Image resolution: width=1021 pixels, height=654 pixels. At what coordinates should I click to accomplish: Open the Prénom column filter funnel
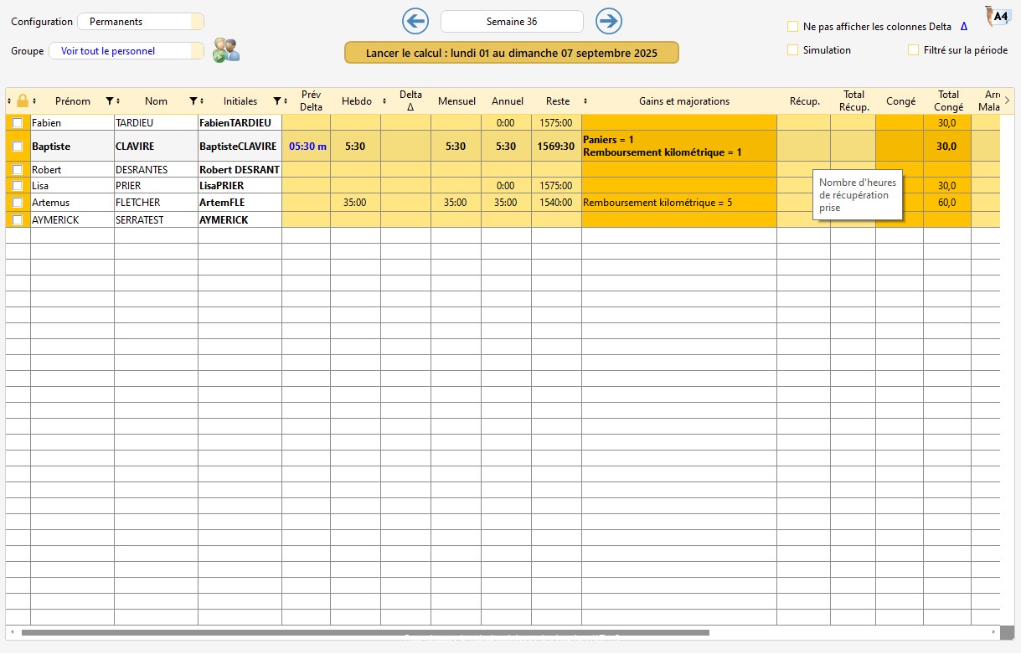pos(110,101)
